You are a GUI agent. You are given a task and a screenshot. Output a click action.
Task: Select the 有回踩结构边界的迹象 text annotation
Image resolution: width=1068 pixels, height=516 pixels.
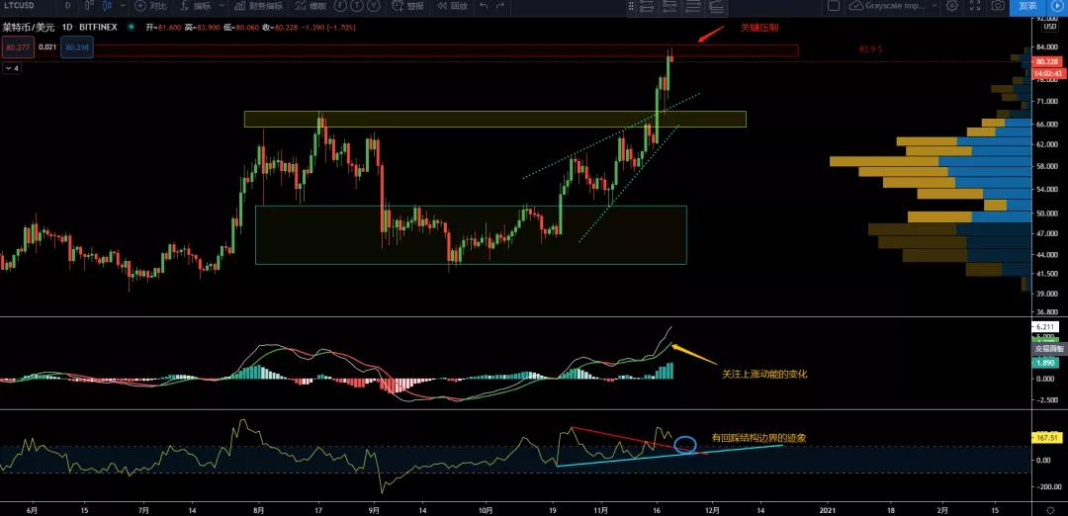pos(758,438)
